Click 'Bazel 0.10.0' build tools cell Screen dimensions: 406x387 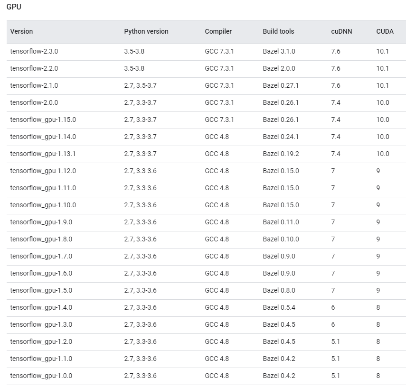pos(281,239)
